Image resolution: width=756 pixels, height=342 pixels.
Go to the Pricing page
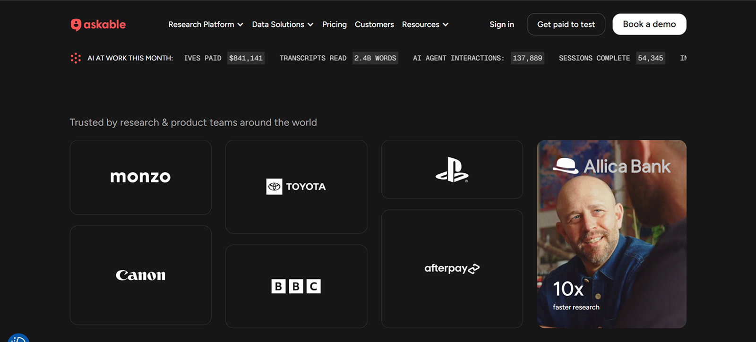(335, 25)
